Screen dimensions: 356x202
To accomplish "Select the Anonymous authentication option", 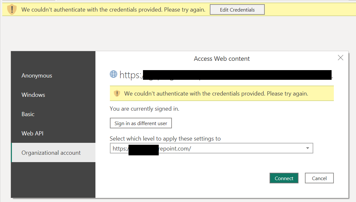I will 53,76.
